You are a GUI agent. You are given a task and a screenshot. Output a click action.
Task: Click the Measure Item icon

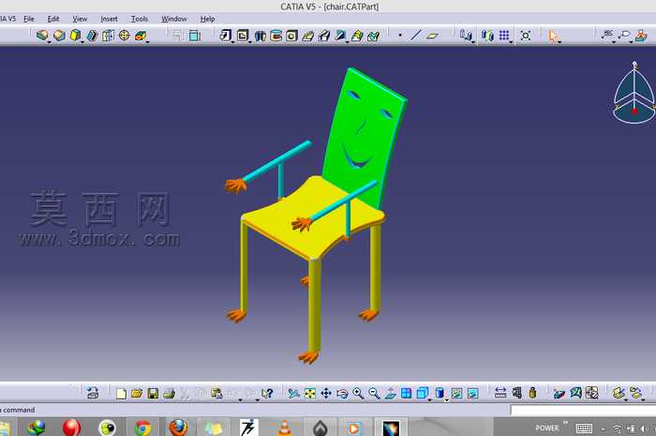517,393
